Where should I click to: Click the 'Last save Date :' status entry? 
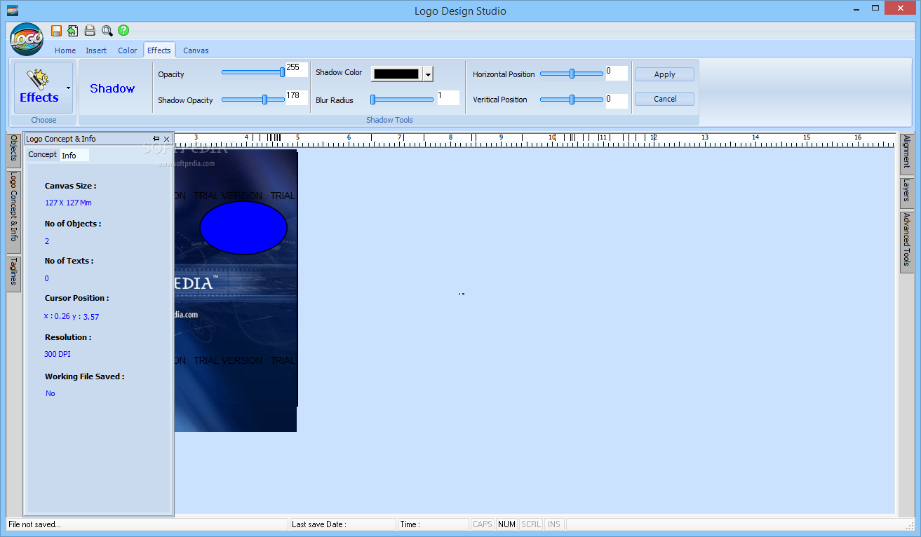pos(319,524)
